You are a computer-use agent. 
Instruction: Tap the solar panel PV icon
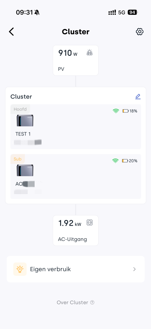pos(90,52)
